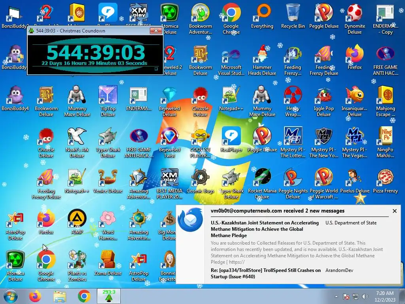Launch Hammer Heads Deluxe game

point(262,60)
